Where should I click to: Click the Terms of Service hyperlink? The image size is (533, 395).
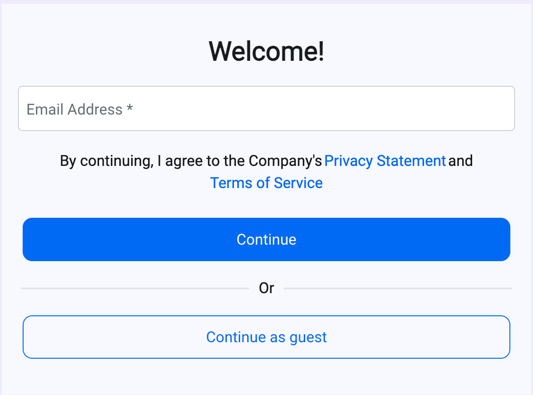point(266,183)
